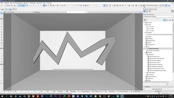Select the Wall tool in the toolbox
The width and height of the screenshot is (174, 98).
point(2,21)
